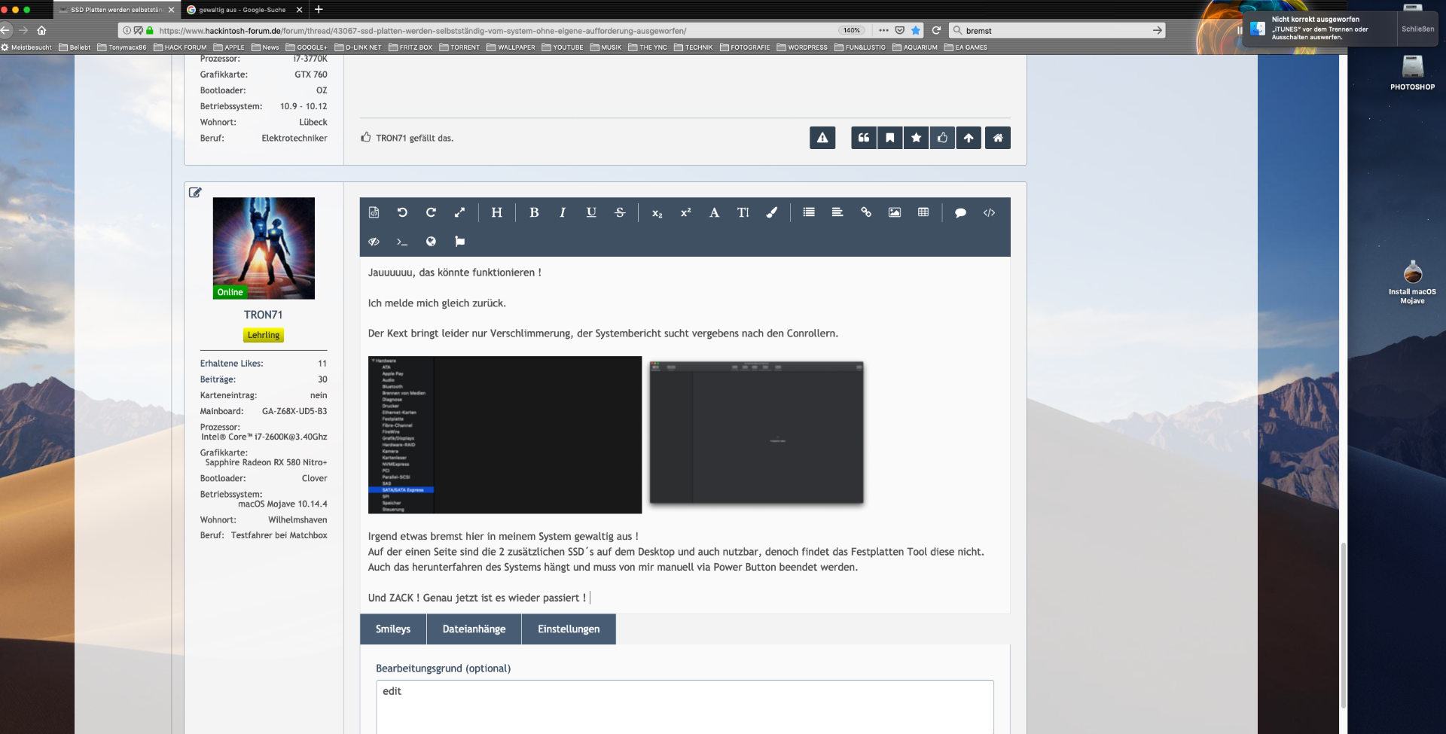Viewport: 1446px width, 734px height.
Task: Insert a code block via the code icon
Action: point(989,213)
